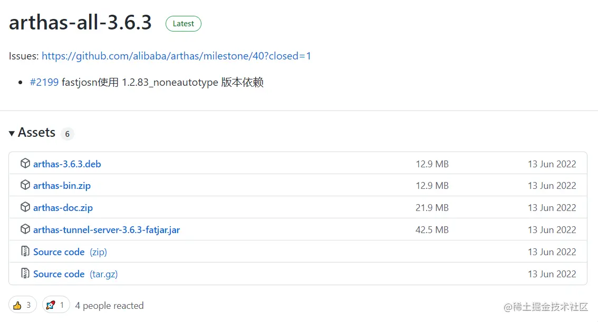
Task: Click the package icon beside arthas-bin.zip
Action: point(25,185)
